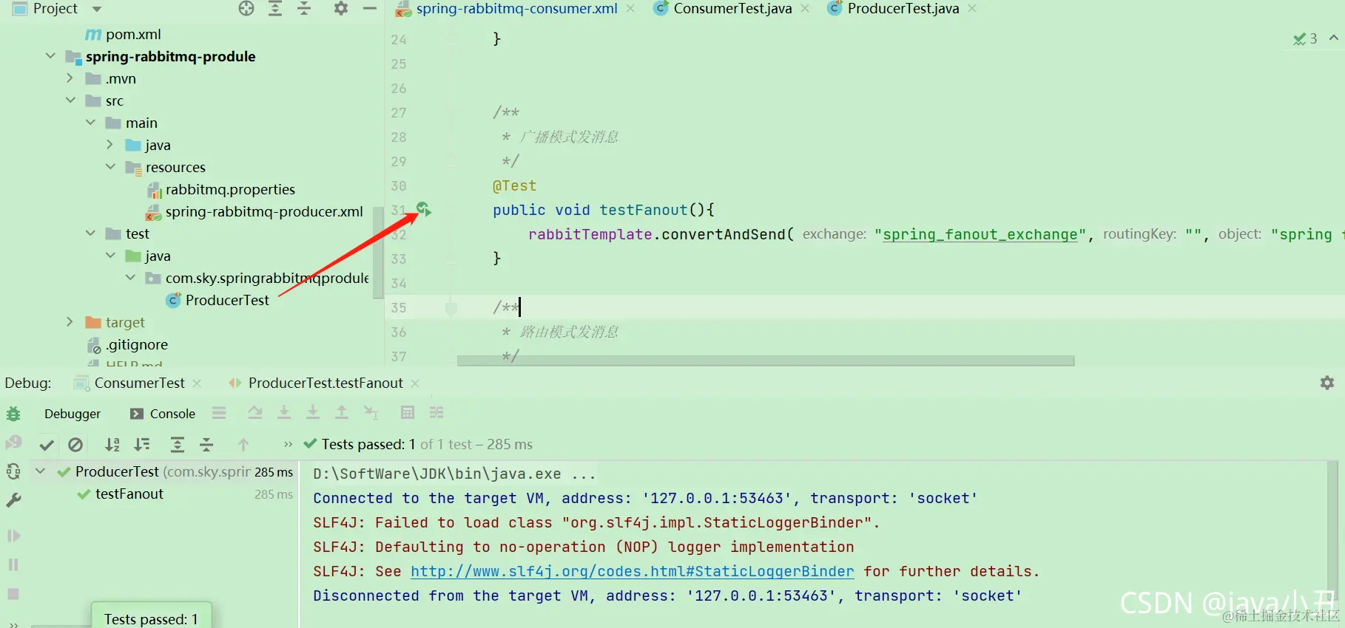Select testFanout test result
The width and height of the screenshot is (1345, 628).
click(129, 494)
